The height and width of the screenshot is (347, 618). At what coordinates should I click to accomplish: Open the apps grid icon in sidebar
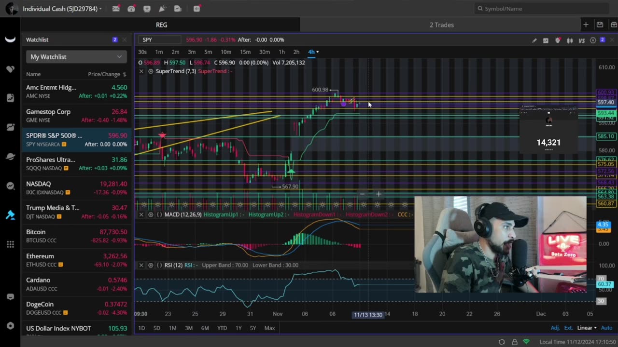tap(10, 244)
